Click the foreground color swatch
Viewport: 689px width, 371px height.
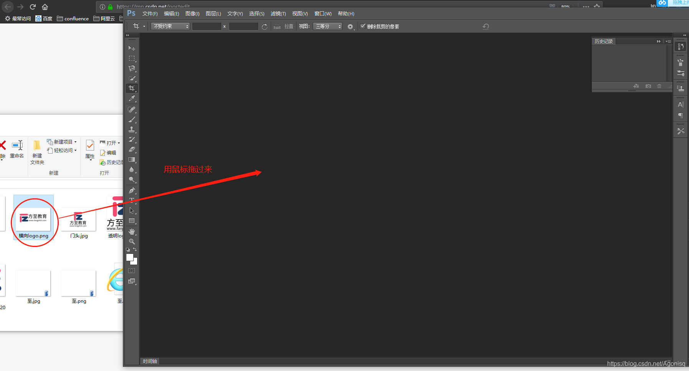tap(129, 257)
